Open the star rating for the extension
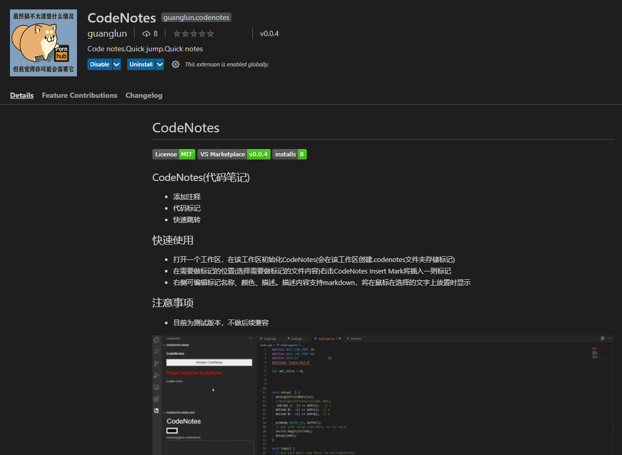The image size is (622, 455). pos(194,33)
